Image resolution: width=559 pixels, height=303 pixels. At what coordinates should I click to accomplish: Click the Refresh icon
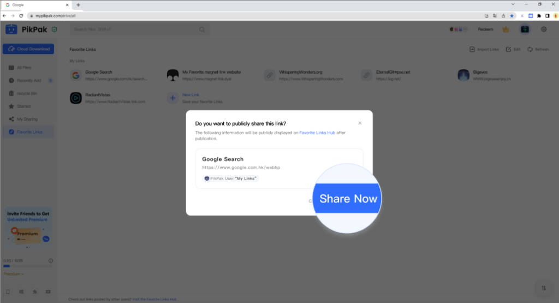531,50
